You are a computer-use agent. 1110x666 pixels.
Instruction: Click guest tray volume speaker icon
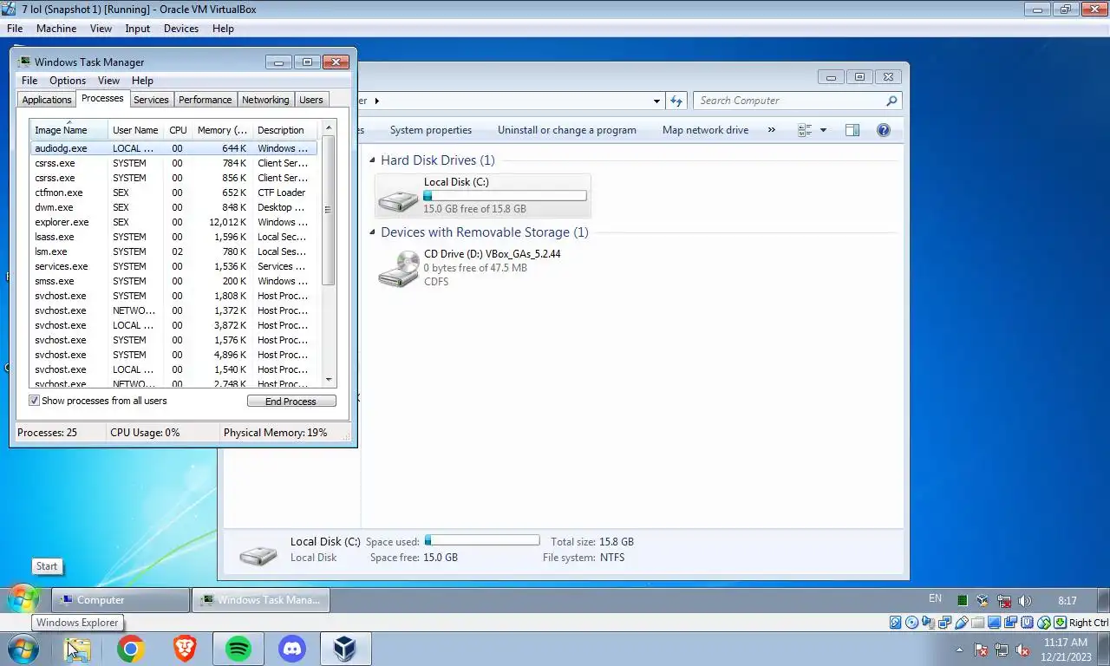1025,600
